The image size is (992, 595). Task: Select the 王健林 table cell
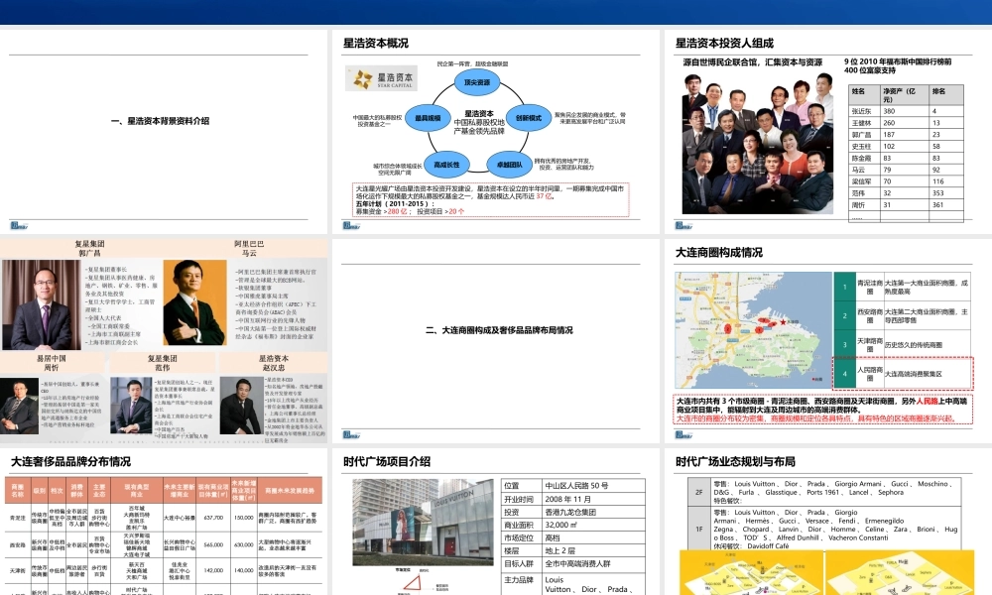(x=864, y=123)
